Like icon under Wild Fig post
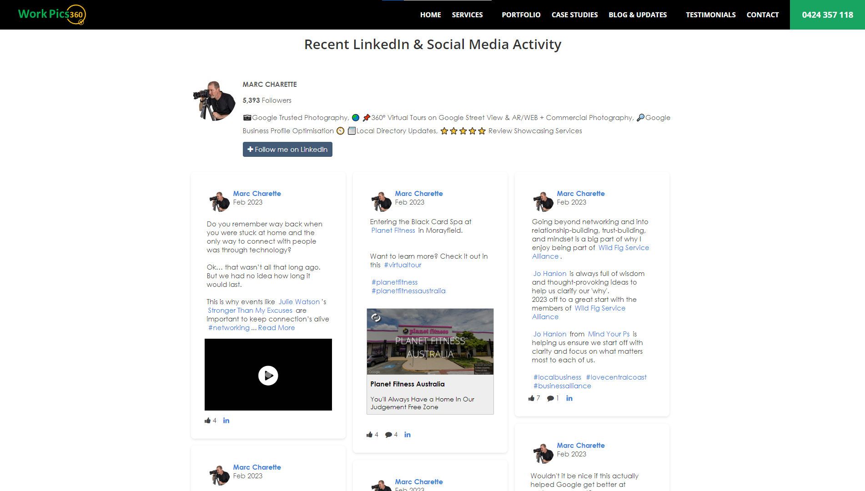This screenshot has width=865, height=491. coord(531,398)
